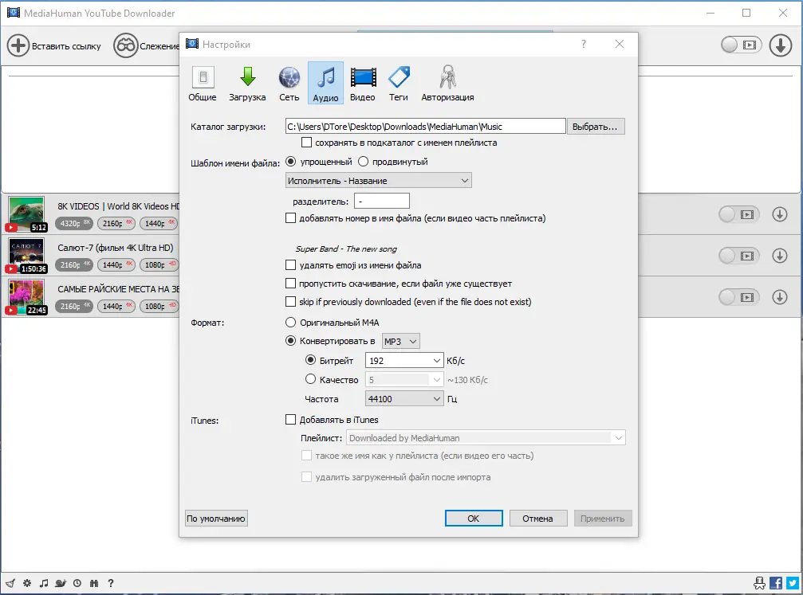Click the music note icon in status bar

(x=44, y=583)
